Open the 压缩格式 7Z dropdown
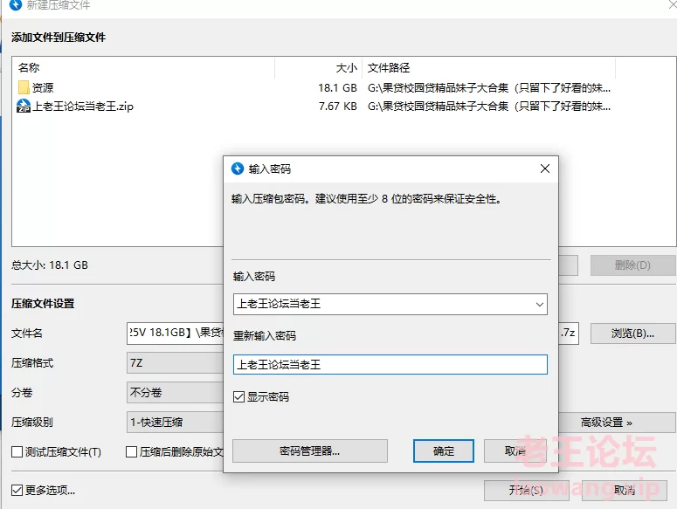 click(x=176, y=363)
